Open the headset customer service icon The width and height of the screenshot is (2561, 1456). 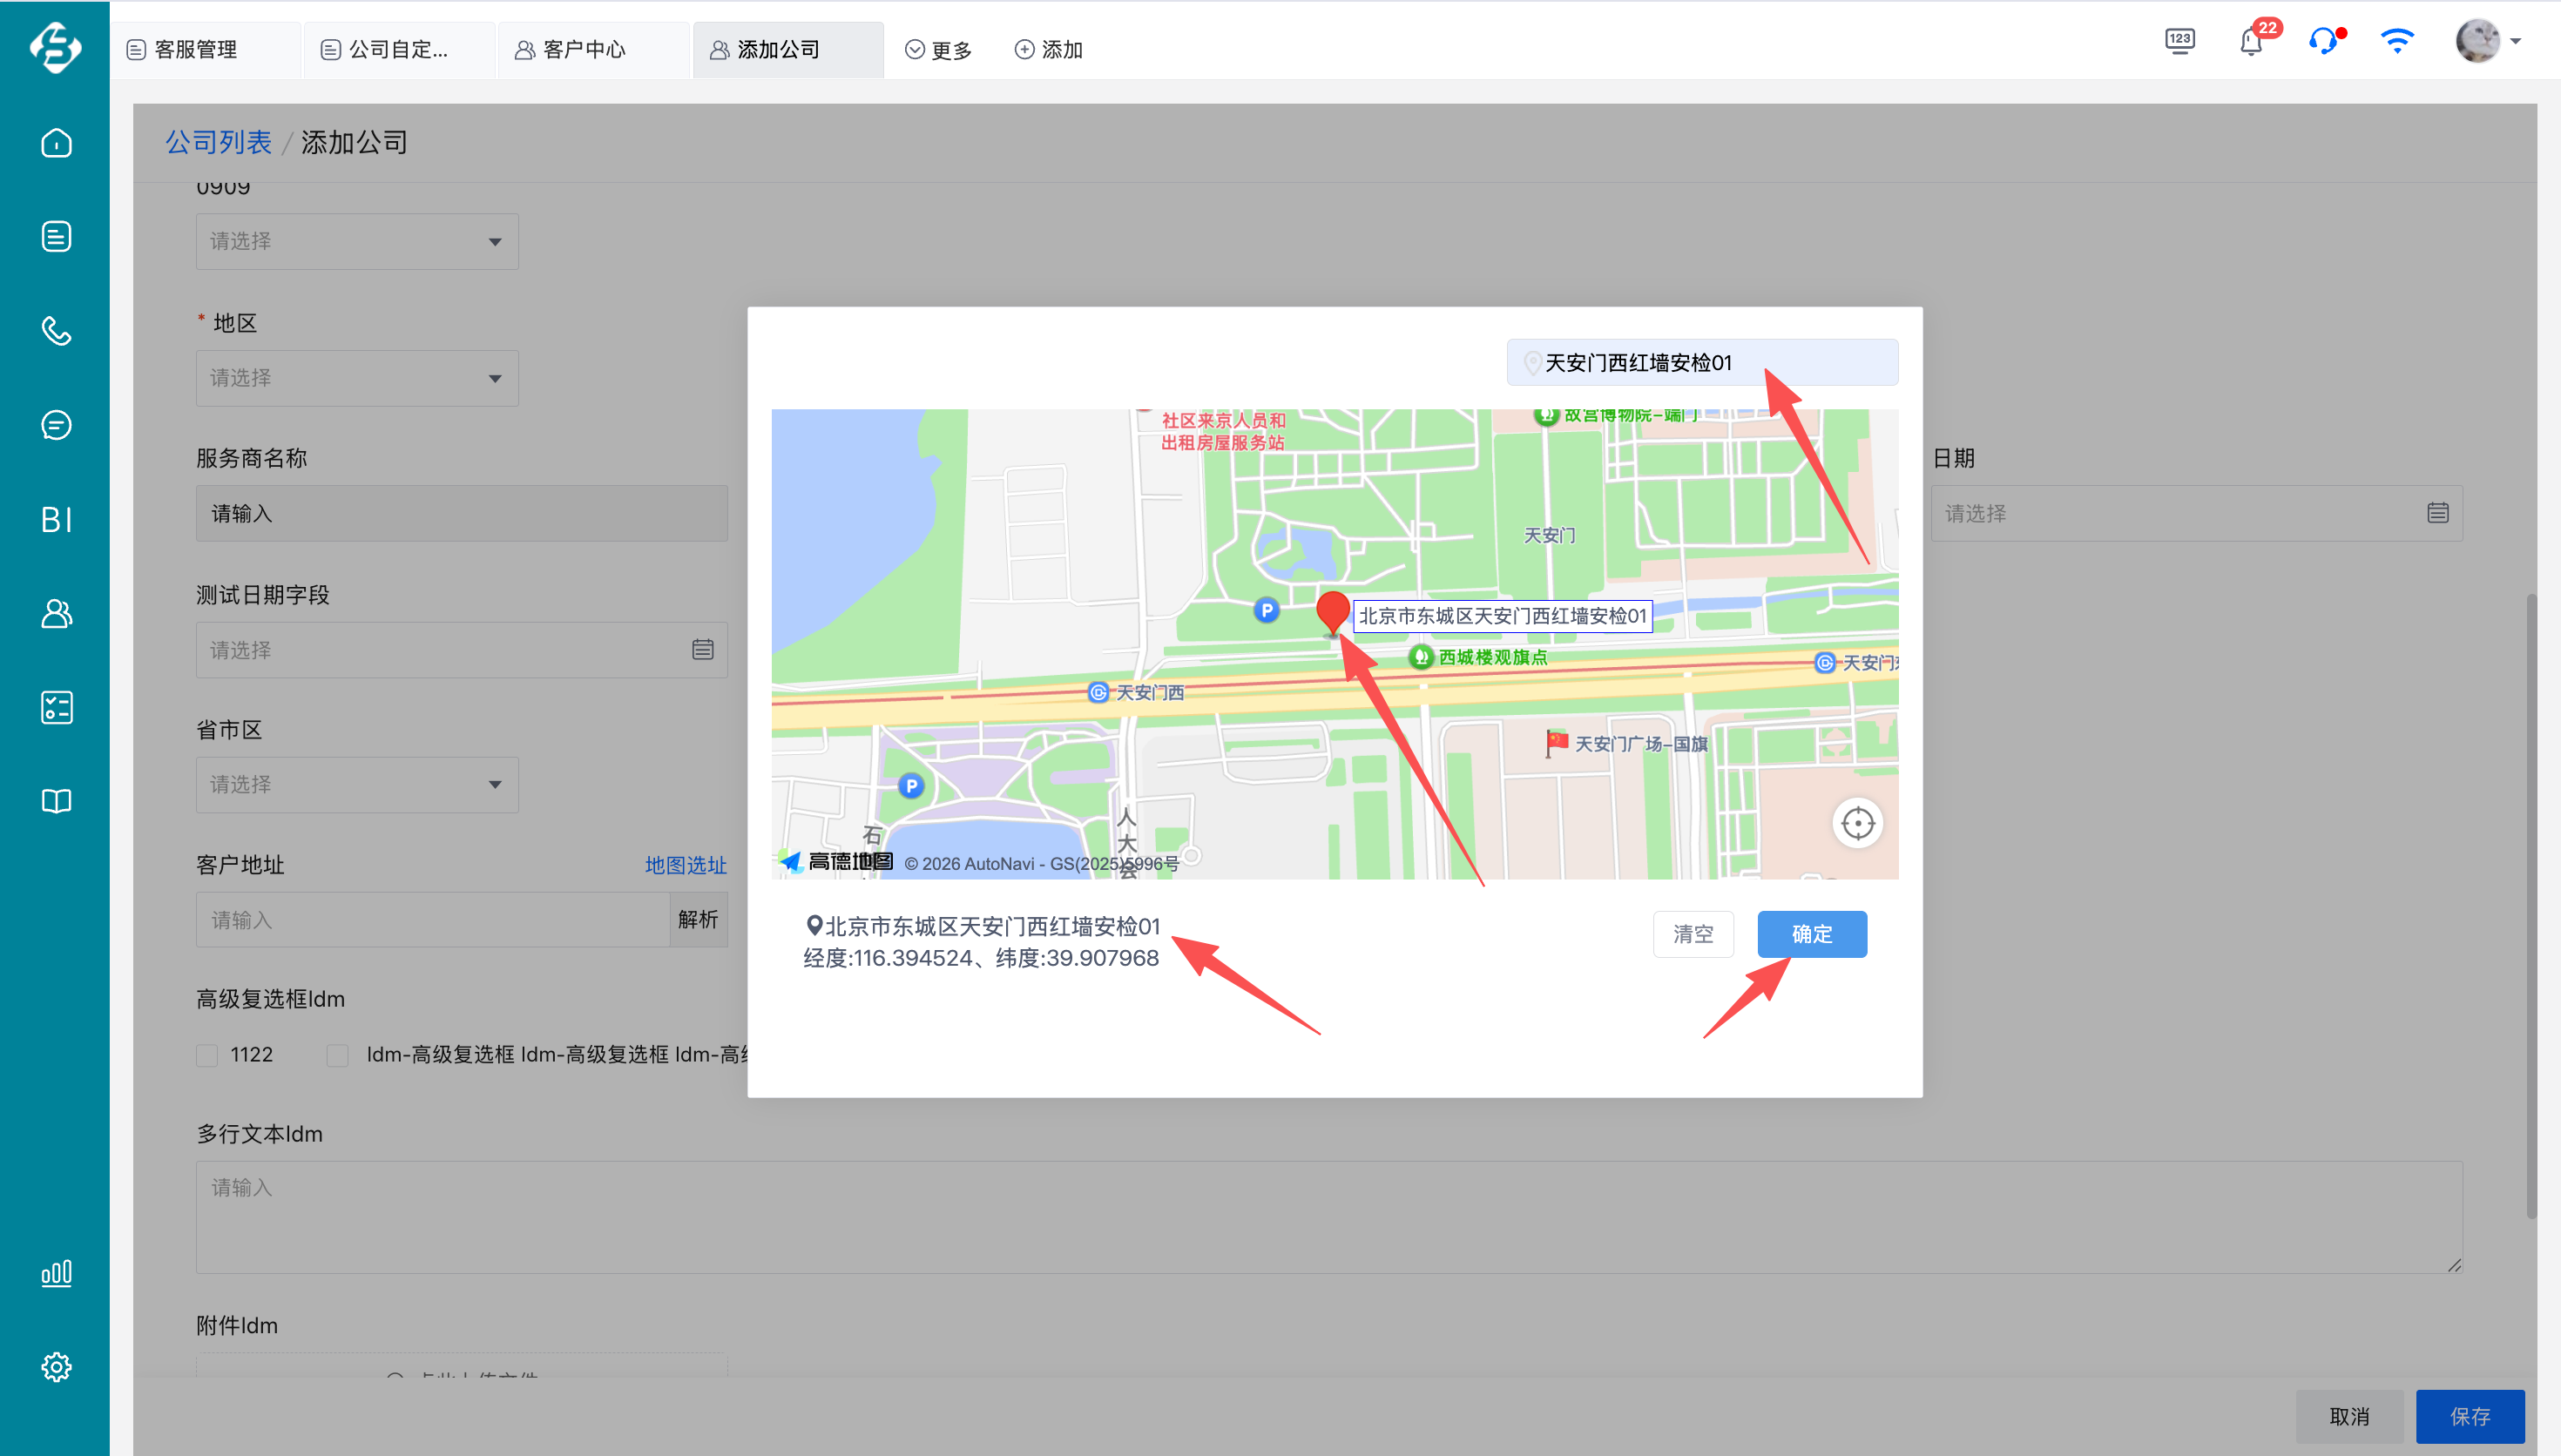pyautogui.click(x=2323, y=43)
